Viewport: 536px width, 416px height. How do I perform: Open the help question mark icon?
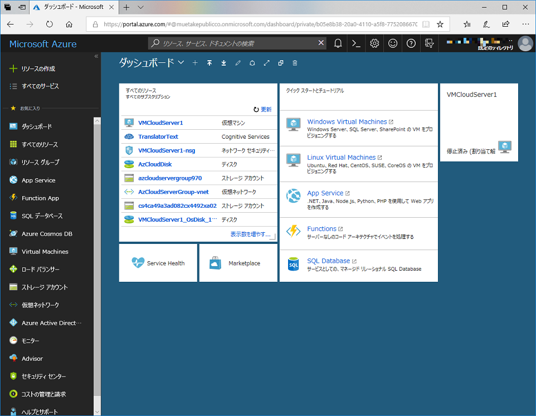[411, 43]
